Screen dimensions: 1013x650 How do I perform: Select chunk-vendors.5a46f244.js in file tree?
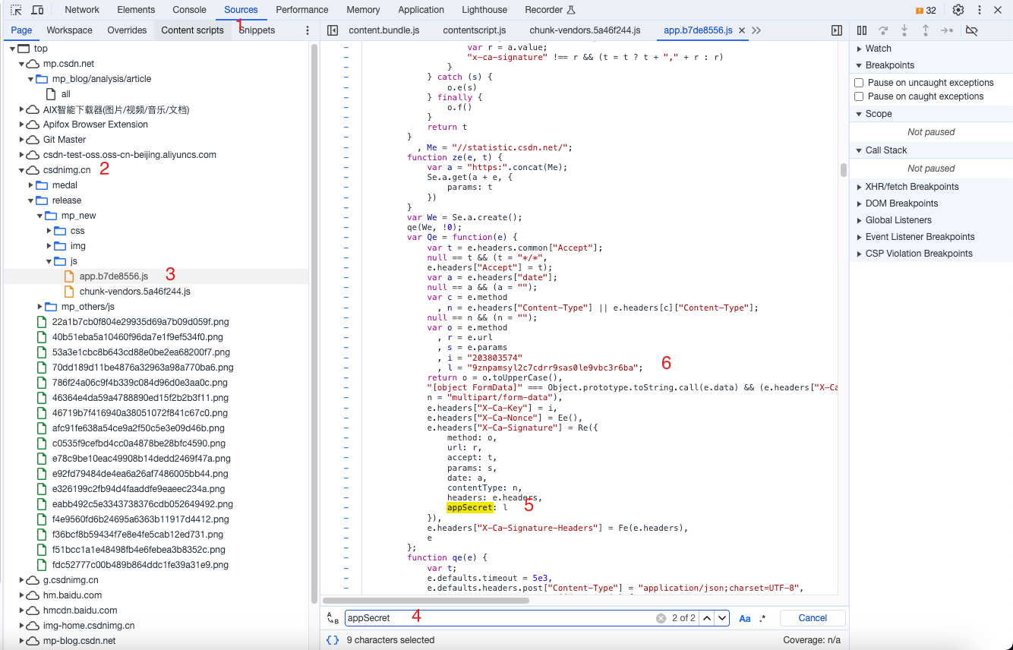pyautogui.click(x=134, y=292)
